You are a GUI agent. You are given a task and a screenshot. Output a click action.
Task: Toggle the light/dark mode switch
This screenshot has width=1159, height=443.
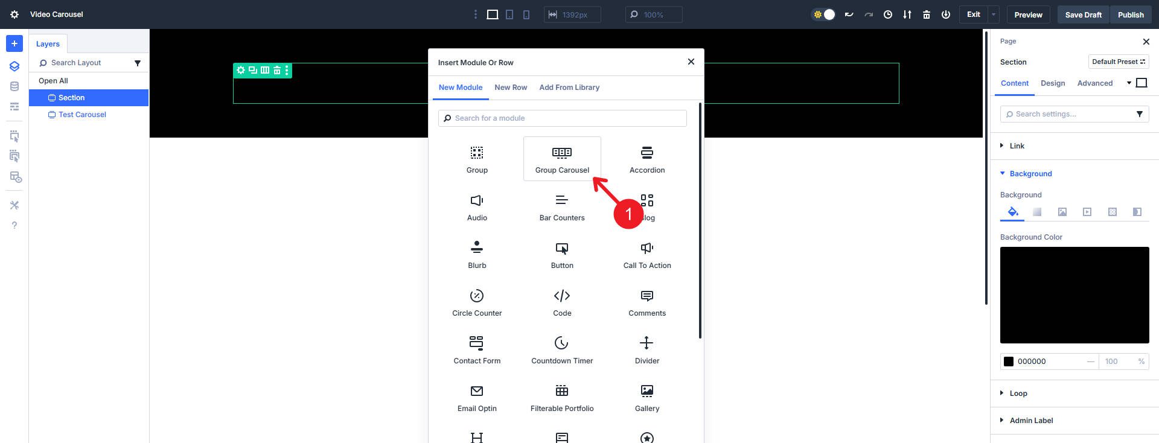point(824,14)
